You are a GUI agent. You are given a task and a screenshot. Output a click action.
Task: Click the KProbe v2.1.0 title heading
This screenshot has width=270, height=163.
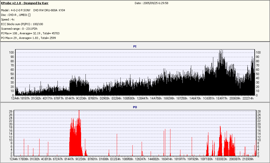25,3
